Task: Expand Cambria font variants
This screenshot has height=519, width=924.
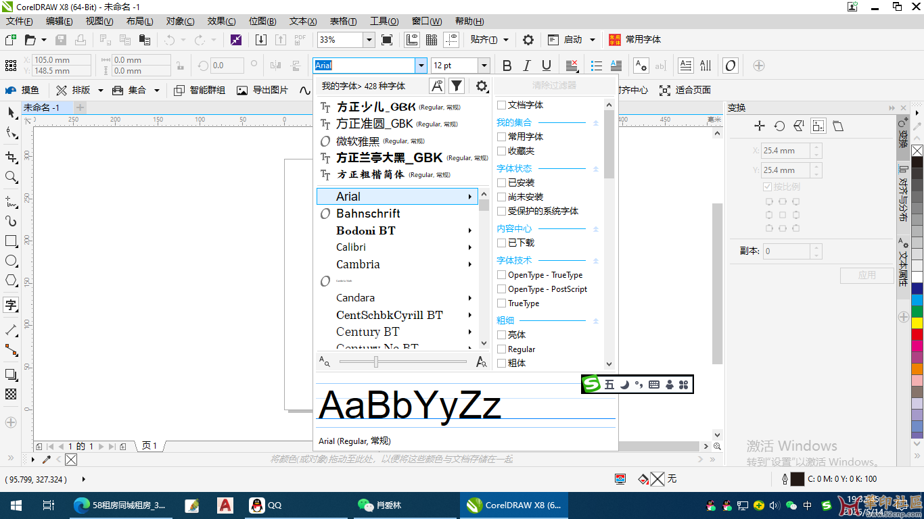Action: pyautogui.click(x=469, y=264)
